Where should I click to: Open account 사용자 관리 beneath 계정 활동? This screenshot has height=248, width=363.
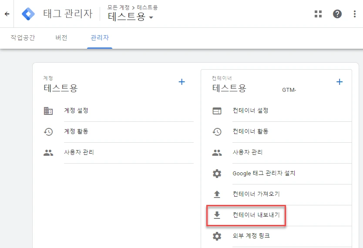79,152
